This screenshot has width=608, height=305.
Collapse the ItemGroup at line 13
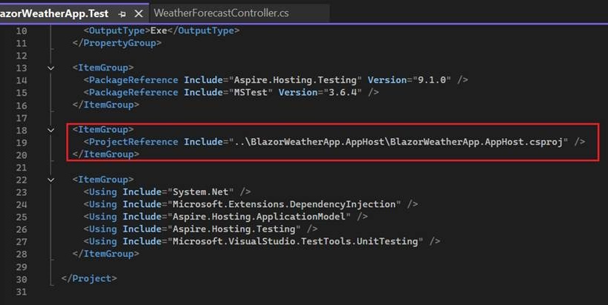coord(51,68)
